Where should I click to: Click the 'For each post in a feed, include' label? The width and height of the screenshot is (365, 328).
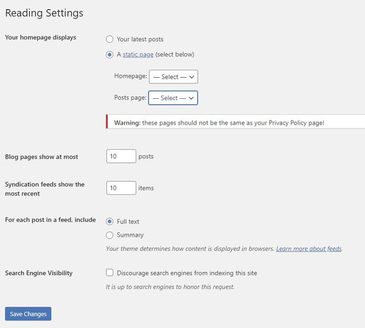click(x=50, y=220)
